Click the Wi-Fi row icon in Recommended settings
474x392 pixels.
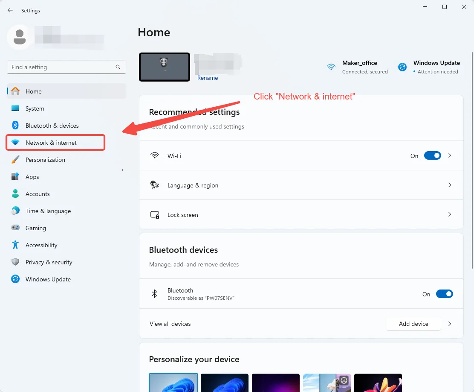point(154,155)
